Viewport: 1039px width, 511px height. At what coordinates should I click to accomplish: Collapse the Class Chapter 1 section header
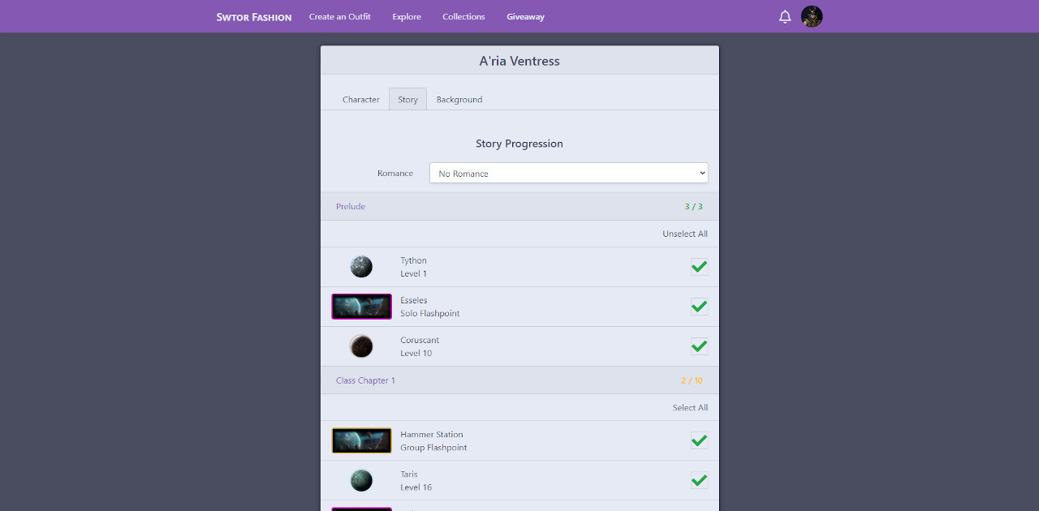tap(519, 380)
